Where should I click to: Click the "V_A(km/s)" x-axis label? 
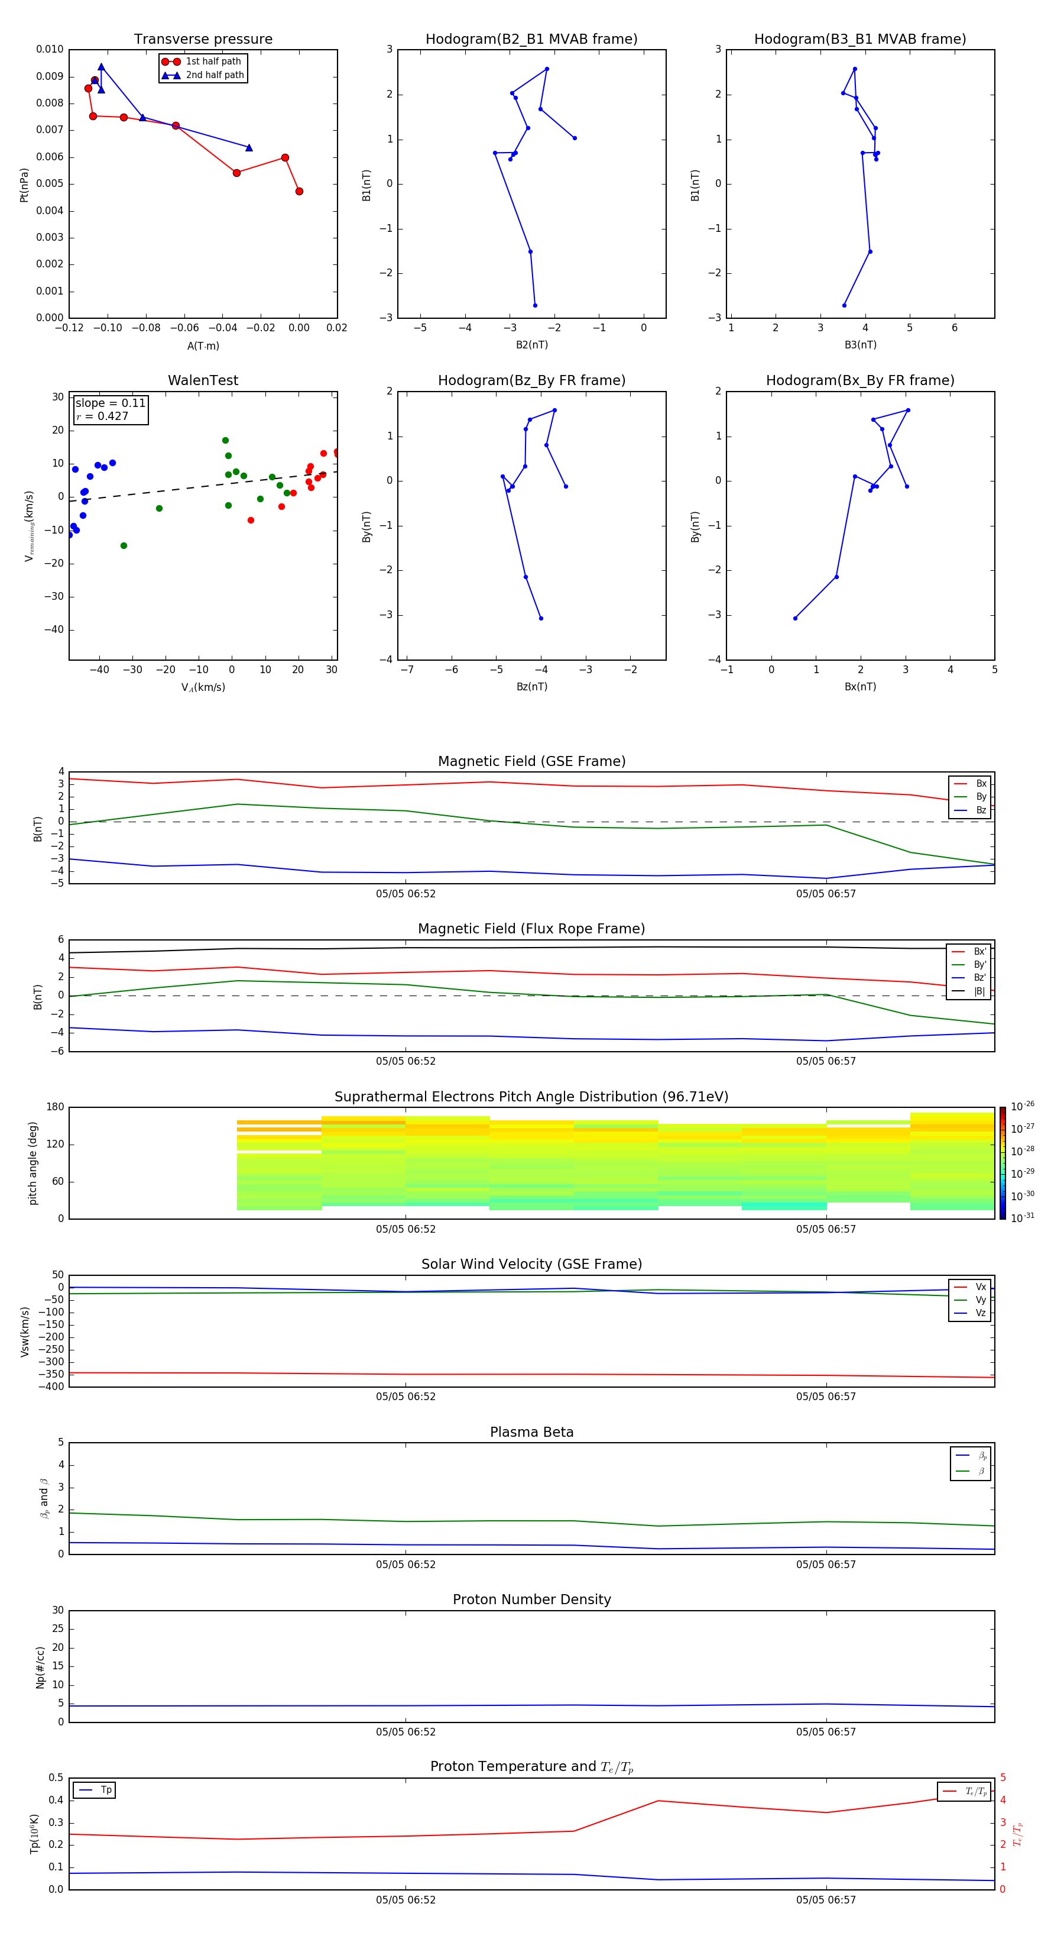203,687
